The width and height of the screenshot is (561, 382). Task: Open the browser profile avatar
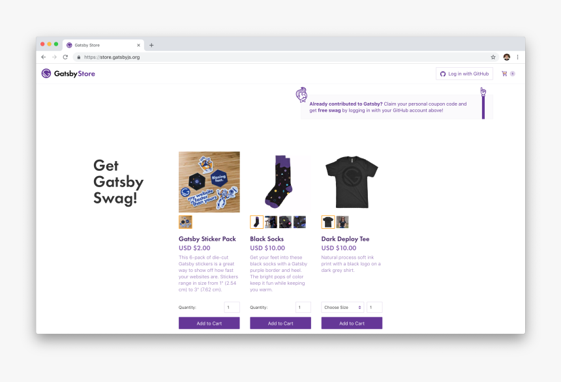pos(507,57)
